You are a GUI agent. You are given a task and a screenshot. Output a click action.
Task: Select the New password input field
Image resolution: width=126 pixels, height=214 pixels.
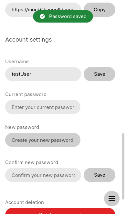(43, 140)
